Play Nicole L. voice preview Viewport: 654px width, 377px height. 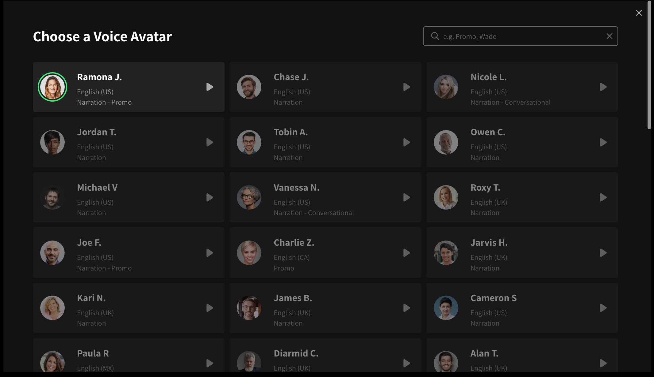603,87
